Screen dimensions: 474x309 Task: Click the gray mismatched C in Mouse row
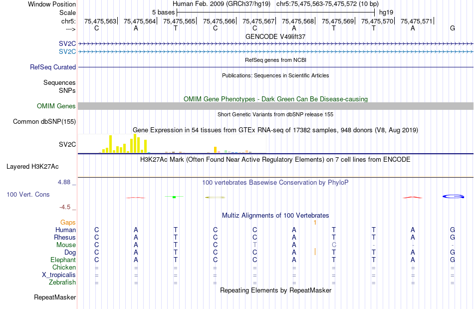click(x=334, y=245)
